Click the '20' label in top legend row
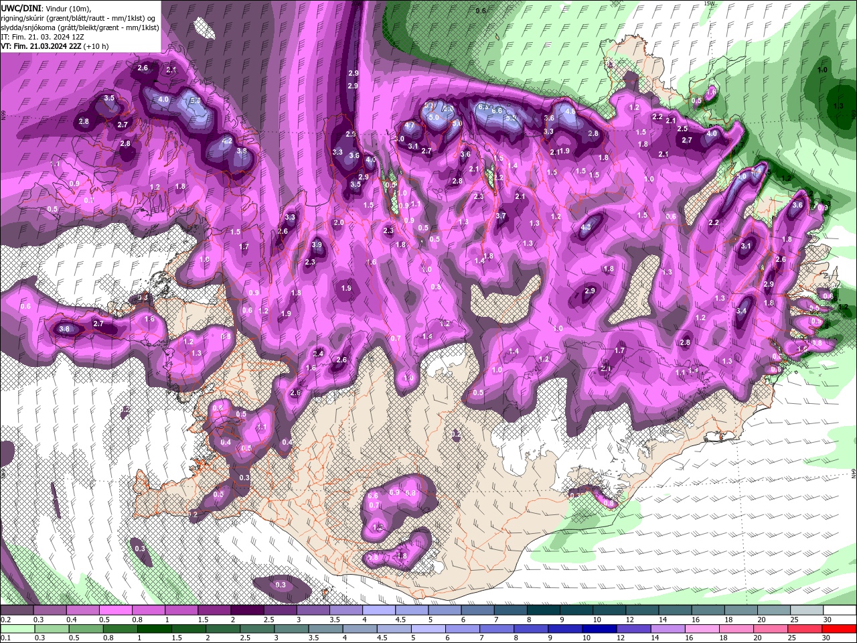This screenshot has height=643, width=857. click(x=761, y=620)
